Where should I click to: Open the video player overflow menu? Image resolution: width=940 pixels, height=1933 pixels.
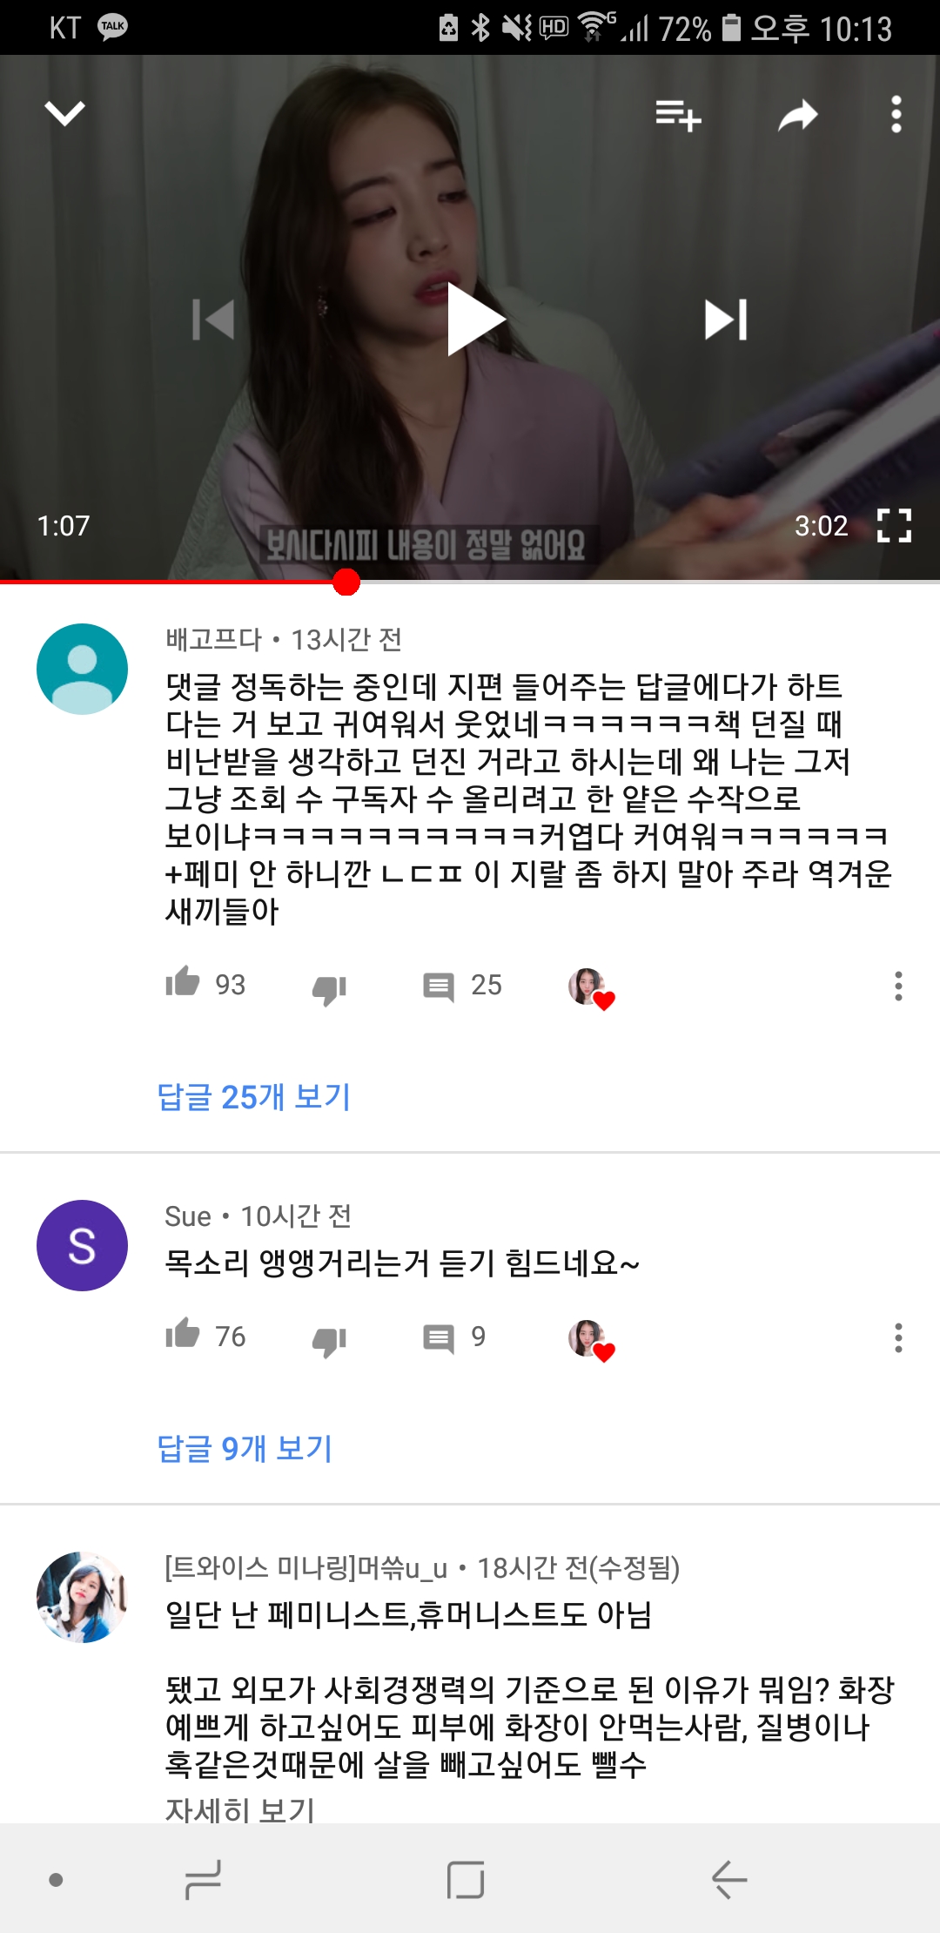click(x=896, y=114)
